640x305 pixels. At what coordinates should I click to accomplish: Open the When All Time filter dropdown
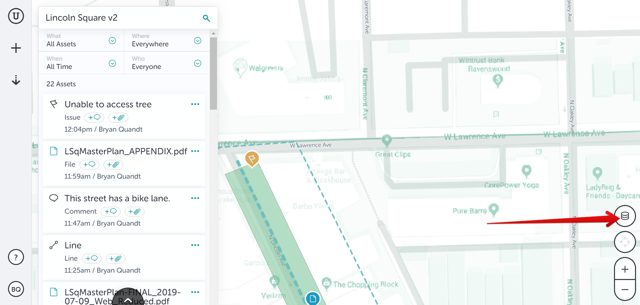(x=81, y=63)
